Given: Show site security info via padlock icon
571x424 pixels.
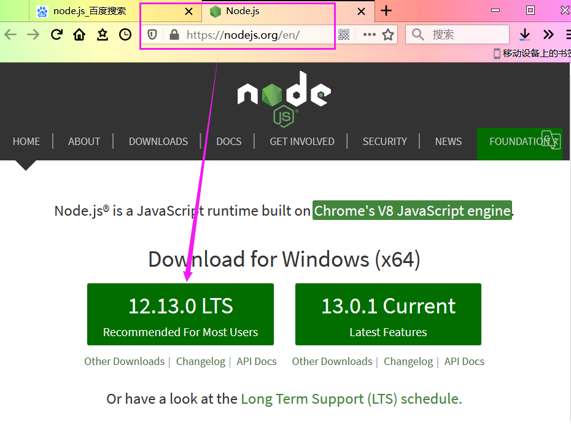Looking at the screenshot, I should point(174,34).
